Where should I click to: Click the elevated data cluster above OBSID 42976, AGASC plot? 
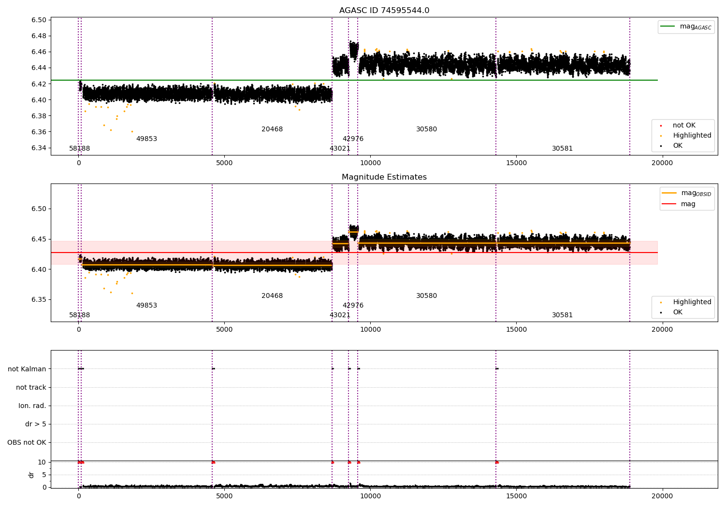pos(354,50)
